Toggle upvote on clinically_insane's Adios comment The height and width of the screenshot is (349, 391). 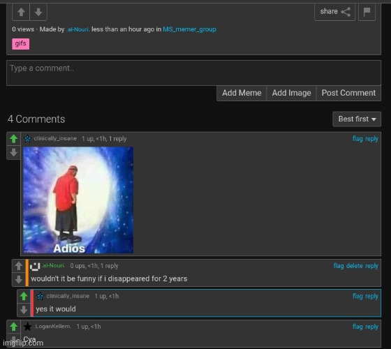pos(14,139)
